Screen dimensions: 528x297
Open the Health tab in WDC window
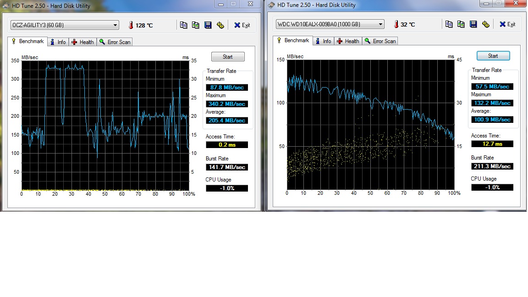click(x=348, y=41)
